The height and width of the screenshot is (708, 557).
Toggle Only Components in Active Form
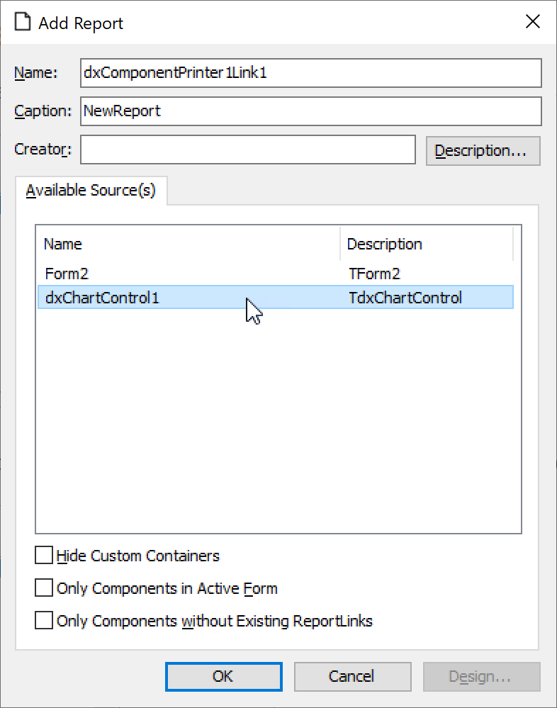[x=44, y=588]
